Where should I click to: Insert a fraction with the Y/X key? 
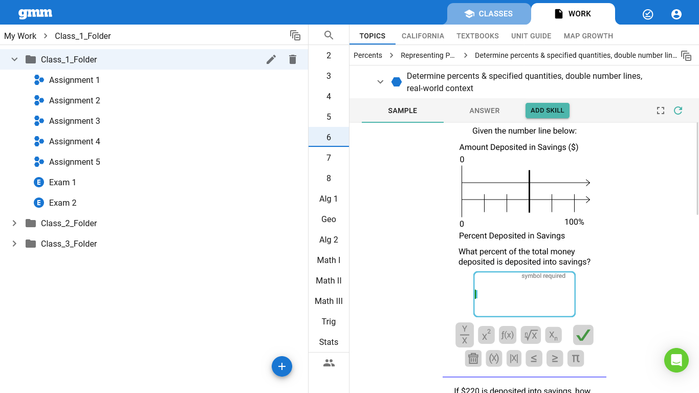(x=465, y=335)
